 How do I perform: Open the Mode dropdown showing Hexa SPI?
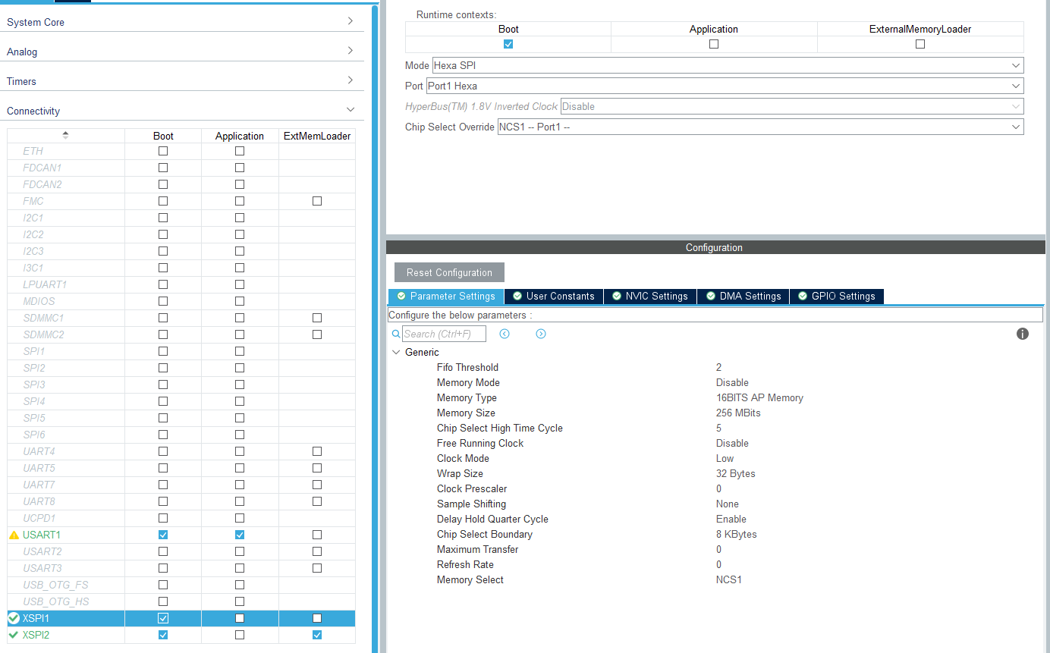click(727, 66)
